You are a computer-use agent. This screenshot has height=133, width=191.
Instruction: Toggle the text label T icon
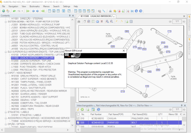click(102, 22)
